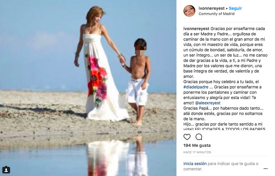Open ivonnereyest profile picture avatar

[x=189, y=11]
